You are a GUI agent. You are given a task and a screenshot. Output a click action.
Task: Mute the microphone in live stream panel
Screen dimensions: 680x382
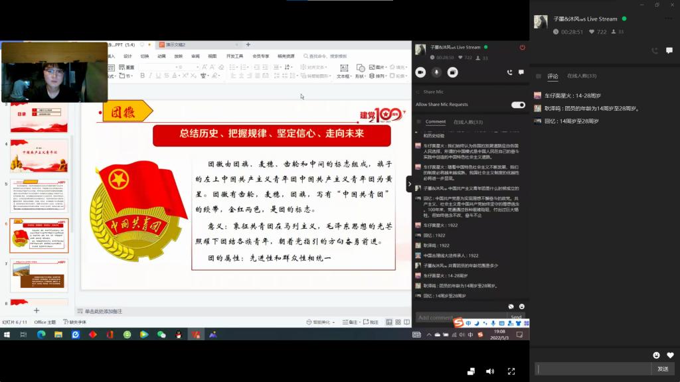pos(436,72)
